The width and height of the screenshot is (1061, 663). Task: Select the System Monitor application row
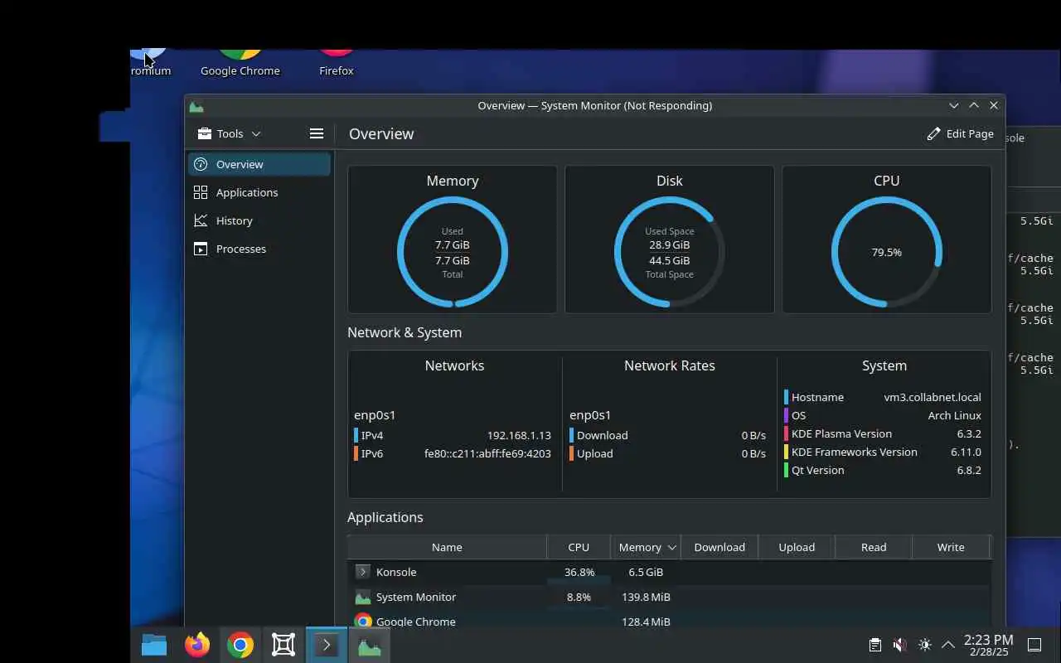click(x=669, y=597)
